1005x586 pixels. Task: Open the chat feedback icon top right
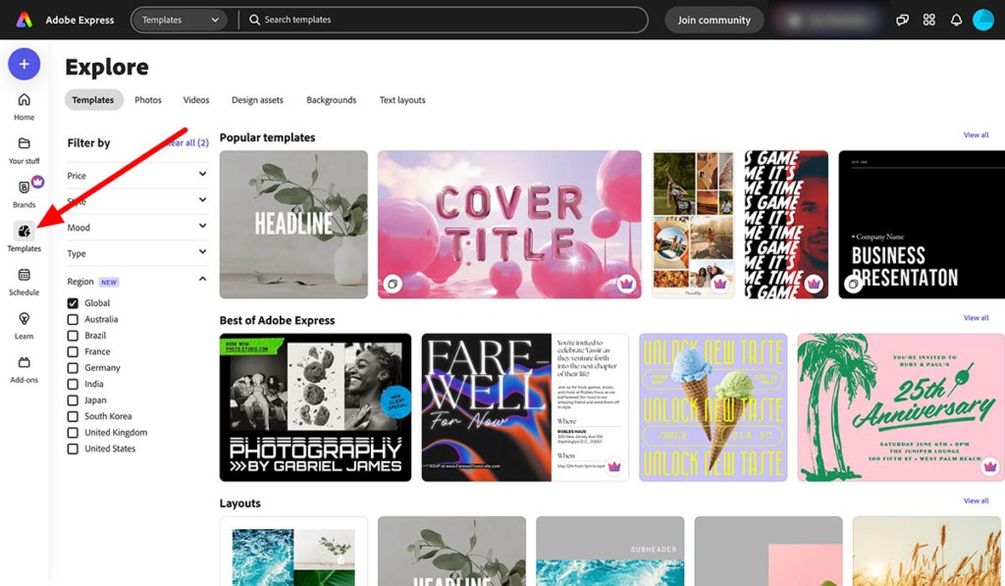(902, 19)
